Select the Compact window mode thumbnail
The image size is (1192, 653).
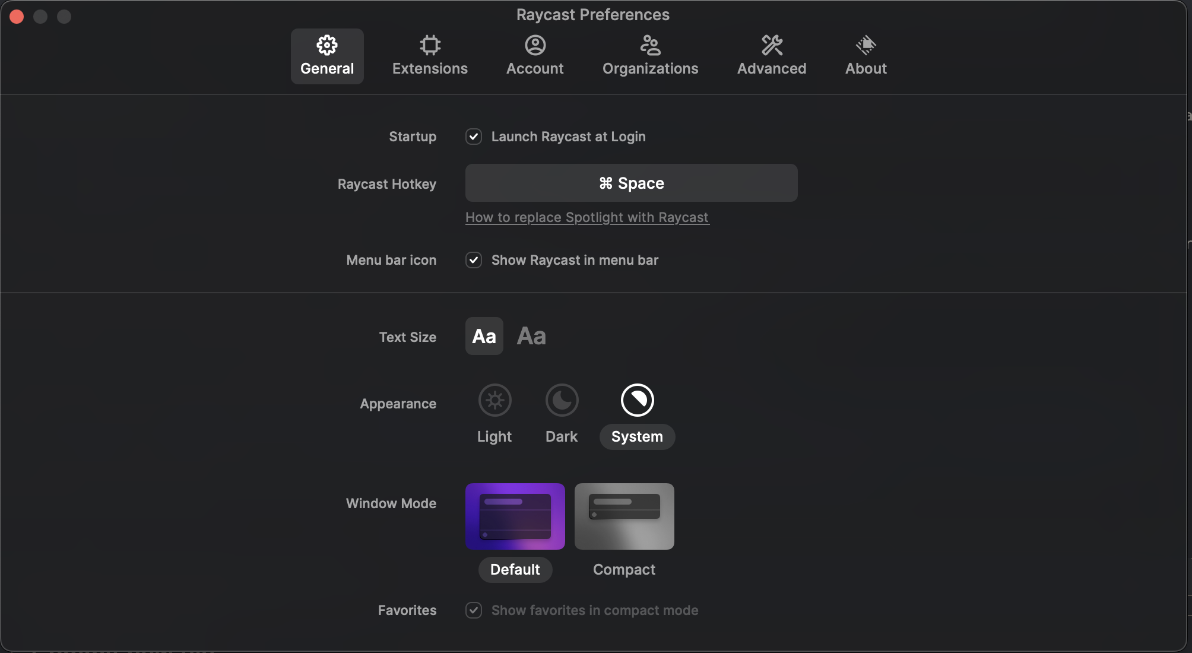(x=624, y=516)
